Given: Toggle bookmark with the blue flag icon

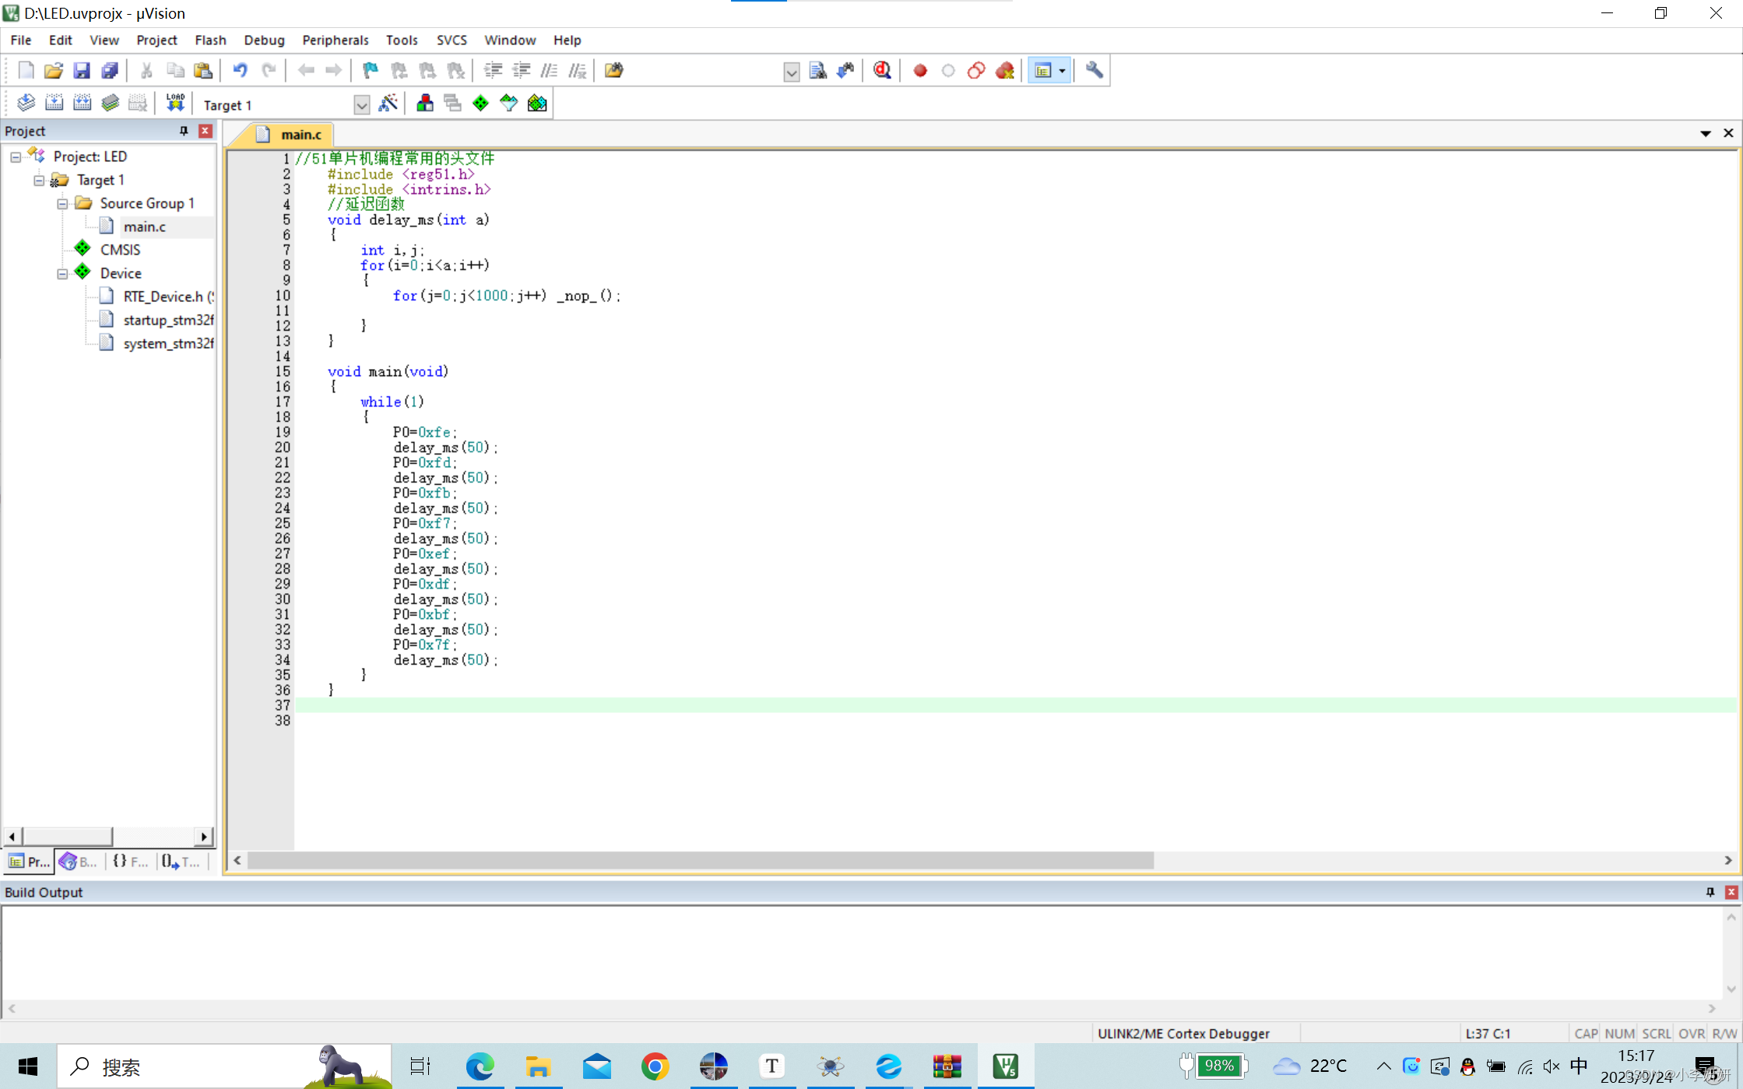Looking at the screenshot, I should pyautogui.click(x=371, y=71).
